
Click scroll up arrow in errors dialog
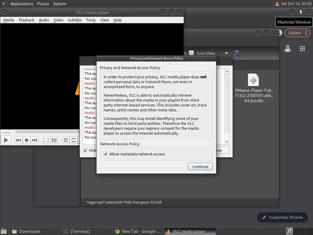227,71
